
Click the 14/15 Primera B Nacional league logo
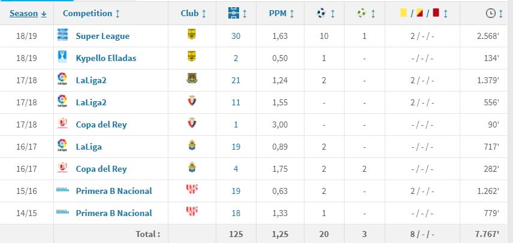pyautogui.click(x=62, y=212)
